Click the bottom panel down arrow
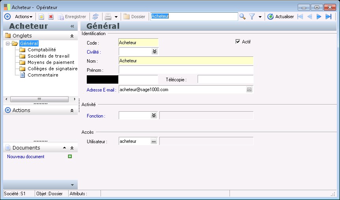This screenshot has width=340, height=200. coord(73,185)
